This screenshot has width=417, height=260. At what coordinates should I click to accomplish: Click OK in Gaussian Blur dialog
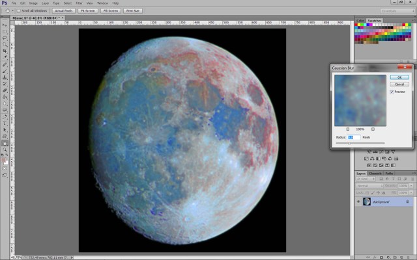(399, 77)
